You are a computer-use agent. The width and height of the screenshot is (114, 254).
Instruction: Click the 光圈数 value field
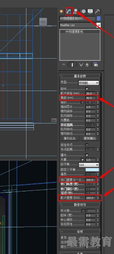coord(91,120)
